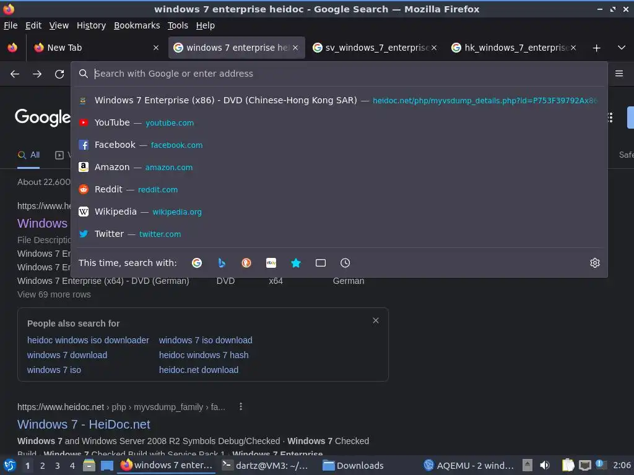Search in open tabs icon
This screenshot has width=634, height=475.
(x=321, y=263)
